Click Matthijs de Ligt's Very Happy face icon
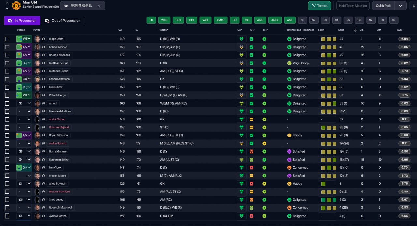Viewport: 417px width, 226px height. click(x=289, y=63)
